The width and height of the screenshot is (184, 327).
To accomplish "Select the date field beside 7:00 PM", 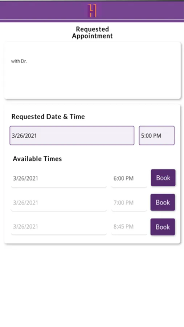I will pyautogui.click(x=59, y=203).
